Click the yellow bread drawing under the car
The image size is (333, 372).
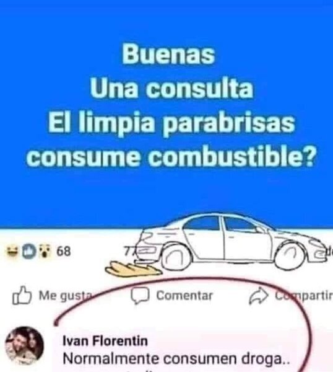[134, 269]
